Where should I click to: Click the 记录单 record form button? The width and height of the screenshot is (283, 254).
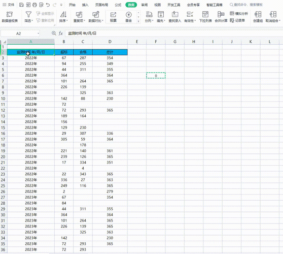(x=237, y=20)
